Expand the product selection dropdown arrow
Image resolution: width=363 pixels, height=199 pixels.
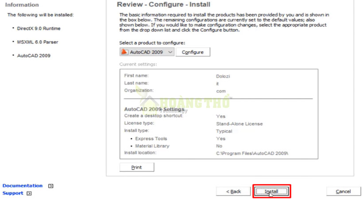[170, 52]
